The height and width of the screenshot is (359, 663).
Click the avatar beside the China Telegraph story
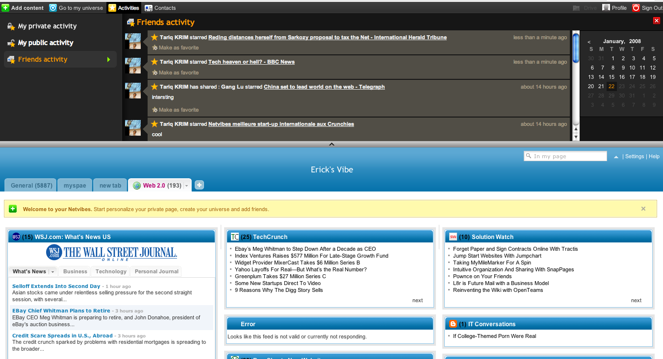pos(133,91)
